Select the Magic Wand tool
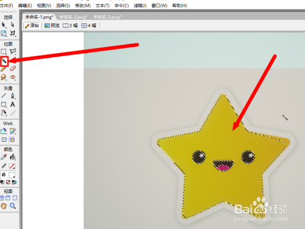The image size is (305, 229). click(x=4, y=61)
